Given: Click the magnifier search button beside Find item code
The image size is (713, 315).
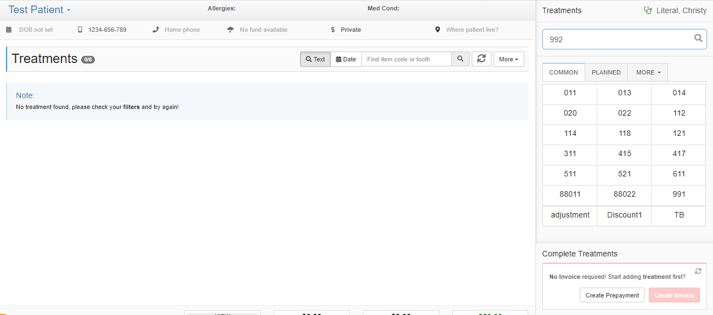Looking at the screenshot, I should [460, 59].
